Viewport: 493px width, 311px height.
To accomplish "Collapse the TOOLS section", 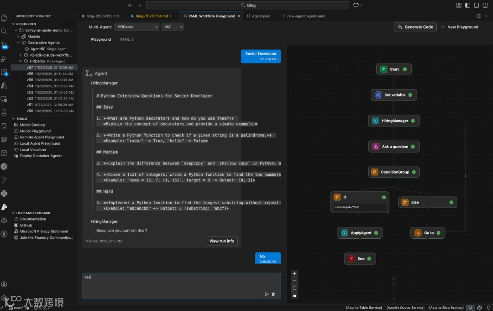I will (14, 119).
